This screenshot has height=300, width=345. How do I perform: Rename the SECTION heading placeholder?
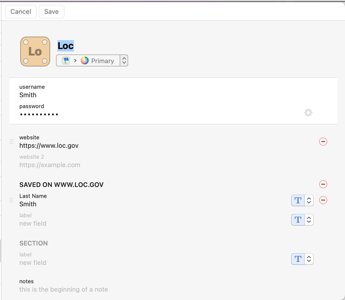[x=33, y=243]
